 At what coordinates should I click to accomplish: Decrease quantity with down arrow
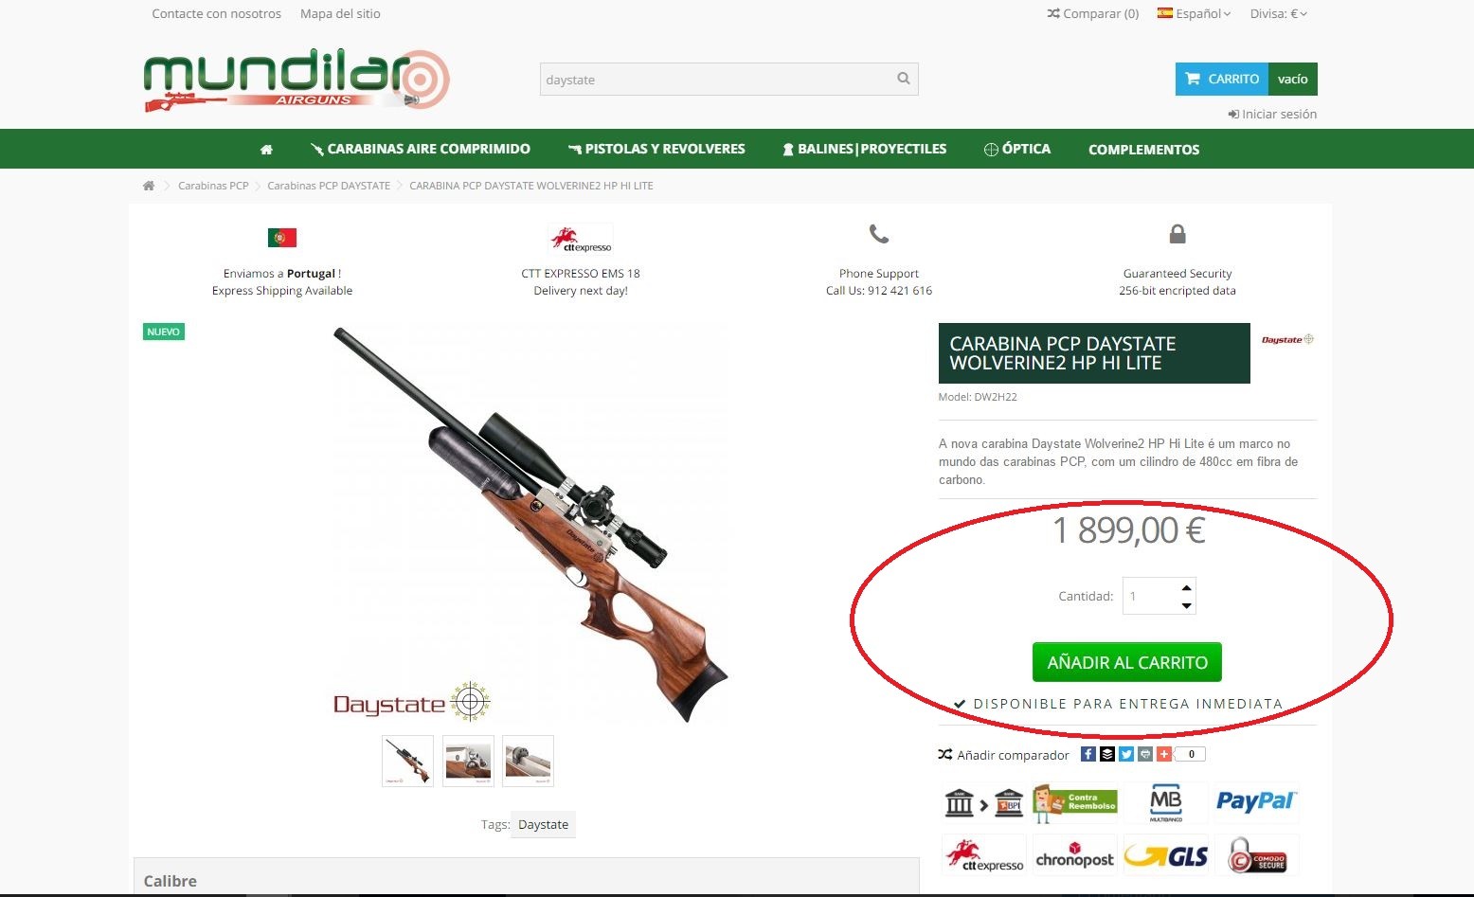[1186, 605]
